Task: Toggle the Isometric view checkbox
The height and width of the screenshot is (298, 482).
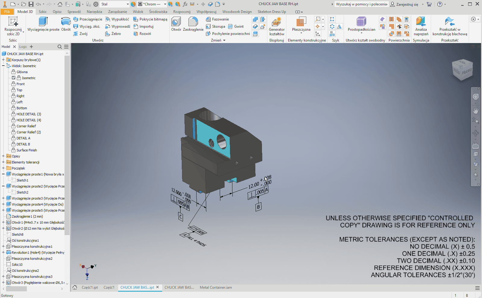Action: pos(14,78)
